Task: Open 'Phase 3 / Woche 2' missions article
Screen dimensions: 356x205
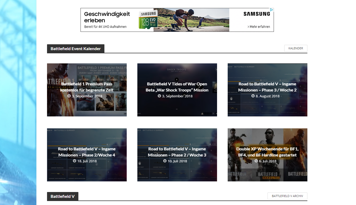Action: point(267,87)
